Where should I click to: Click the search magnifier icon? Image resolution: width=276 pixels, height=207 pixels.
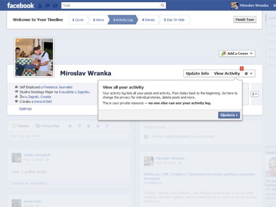pyautogui.click(x=162, y=6)
